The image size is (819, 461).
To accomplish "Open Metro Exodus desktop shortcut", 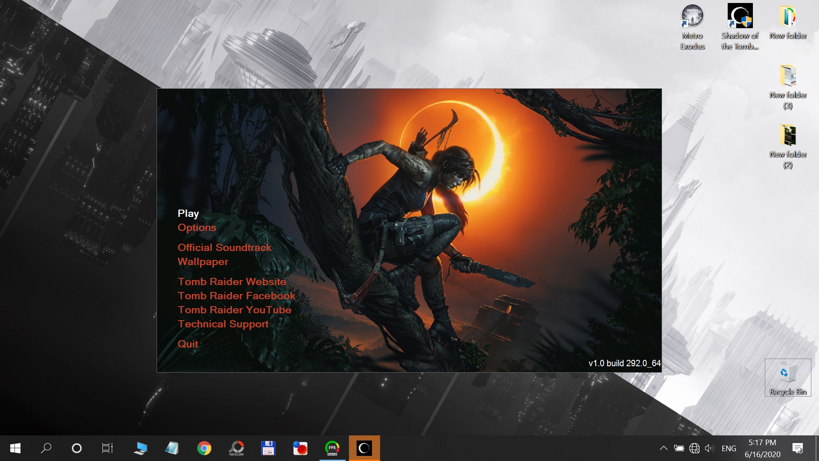I will [692, 27].
